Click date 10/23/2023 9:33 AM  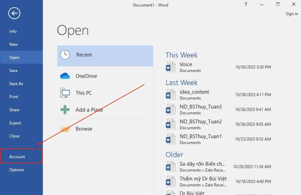tap(253, 139)
